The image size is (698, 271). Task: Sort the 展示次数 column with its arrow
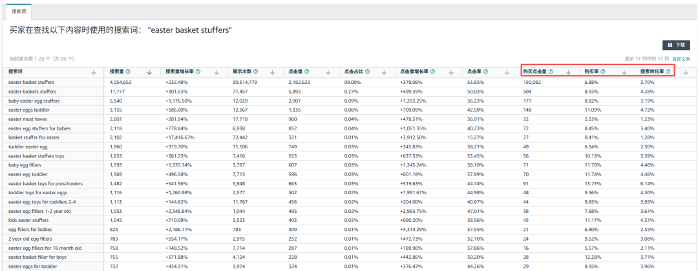point(271,72)
